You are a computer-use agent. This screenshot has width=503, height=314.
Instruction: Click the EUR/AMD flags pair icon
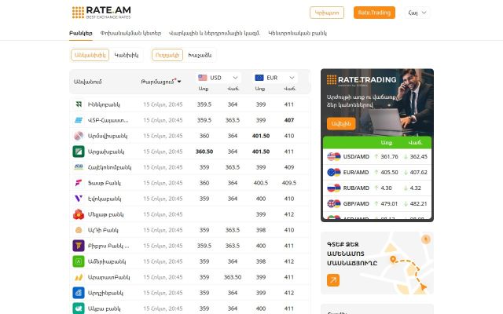[x=333, y=173]
